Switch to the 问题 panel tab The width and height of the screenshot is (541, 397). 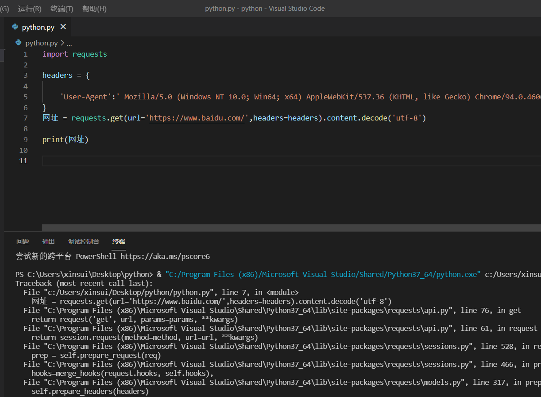pos(22,241)
